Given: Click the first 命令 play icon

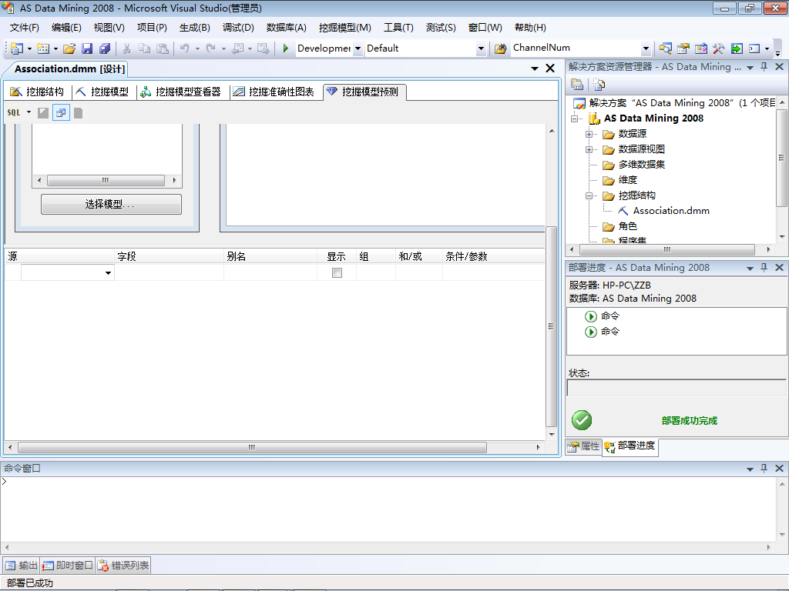Looking at the screenshot, I should pyautogui.click(x=591, y=316).
